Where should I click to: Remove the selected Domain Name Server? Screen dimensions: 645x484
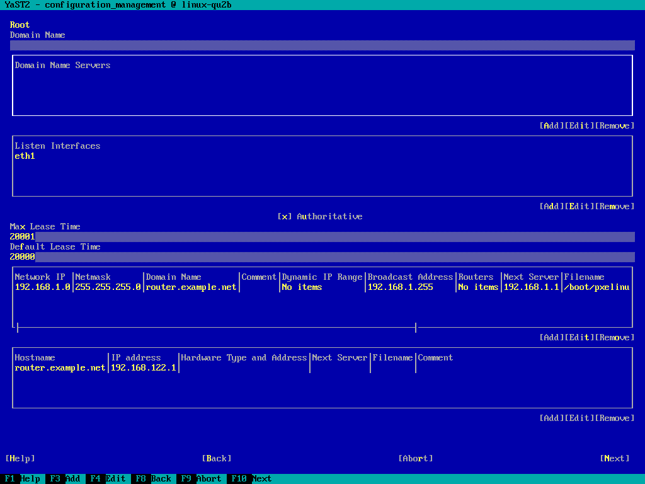click(x=614, y=125)
